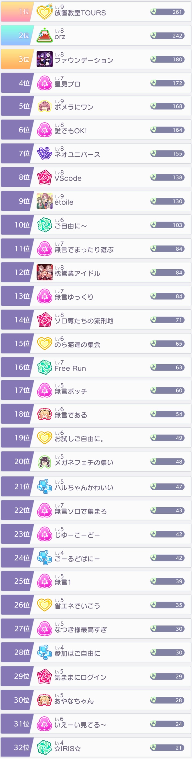Image resolution: width=192 pixels, height=759 pixels.
Task: Open the 枕営業アイドル group thumbnail
Action: [x=44, y=272]
